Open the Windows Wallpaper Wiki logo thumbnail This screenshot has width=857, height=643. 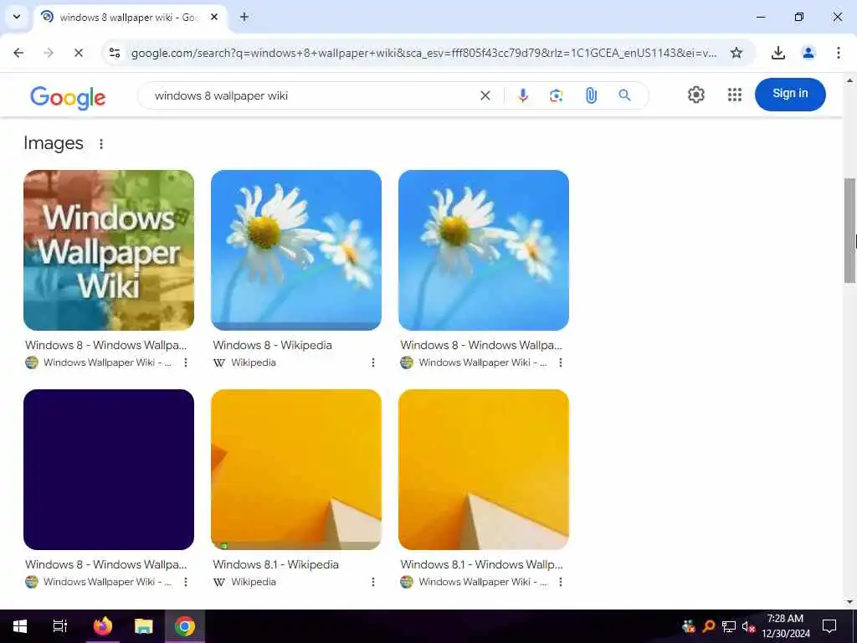pos(109,249)
